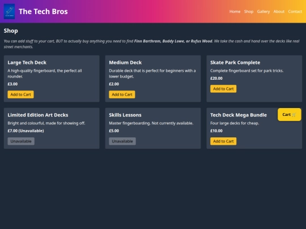
Task: Click 'Four large decks for cheap.' description
Action: click(x=235, y=123)
